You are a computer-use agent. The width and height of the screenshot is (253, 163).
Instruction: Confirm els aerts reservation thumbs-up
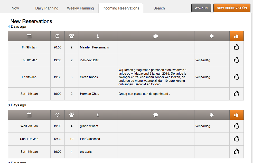236,152
